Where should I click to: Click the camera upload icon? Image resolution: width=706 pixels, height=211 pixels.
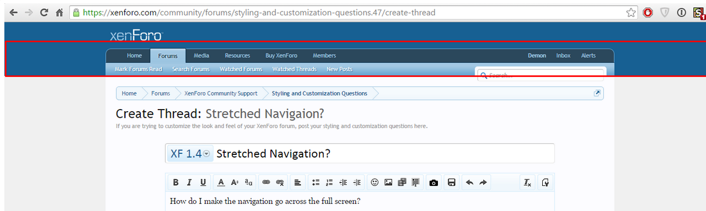coord(434,183)
